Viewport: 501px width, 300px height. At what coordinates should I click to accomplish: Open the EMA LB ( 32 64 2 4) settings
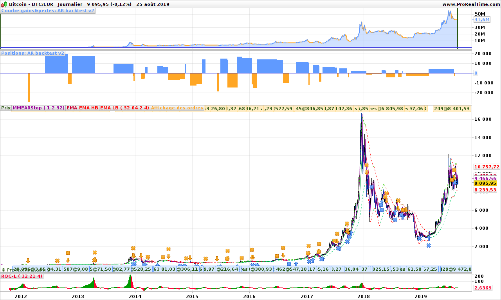coord(124,108)
